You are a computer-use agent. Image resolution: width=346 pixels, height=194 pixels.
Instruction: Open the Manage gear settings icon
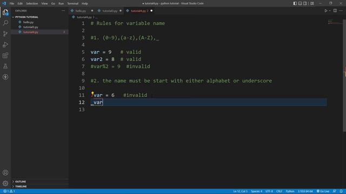point(5,183)
